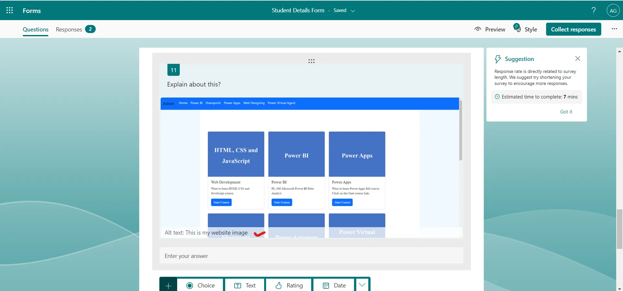The width and height of the screenshot is (623, 291).
Task: Click the question text Explain about this?
Action: (x=194, y=84)
